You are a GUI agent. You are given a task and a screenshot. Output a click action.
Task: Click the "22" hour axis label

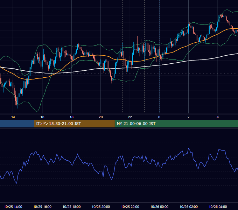point(130,117)
